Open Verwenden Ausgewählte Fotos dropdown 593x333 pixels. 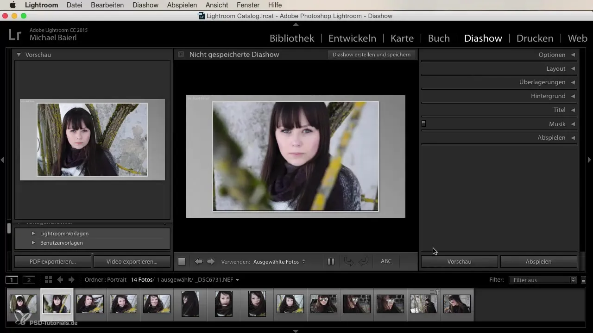point(279,262)
